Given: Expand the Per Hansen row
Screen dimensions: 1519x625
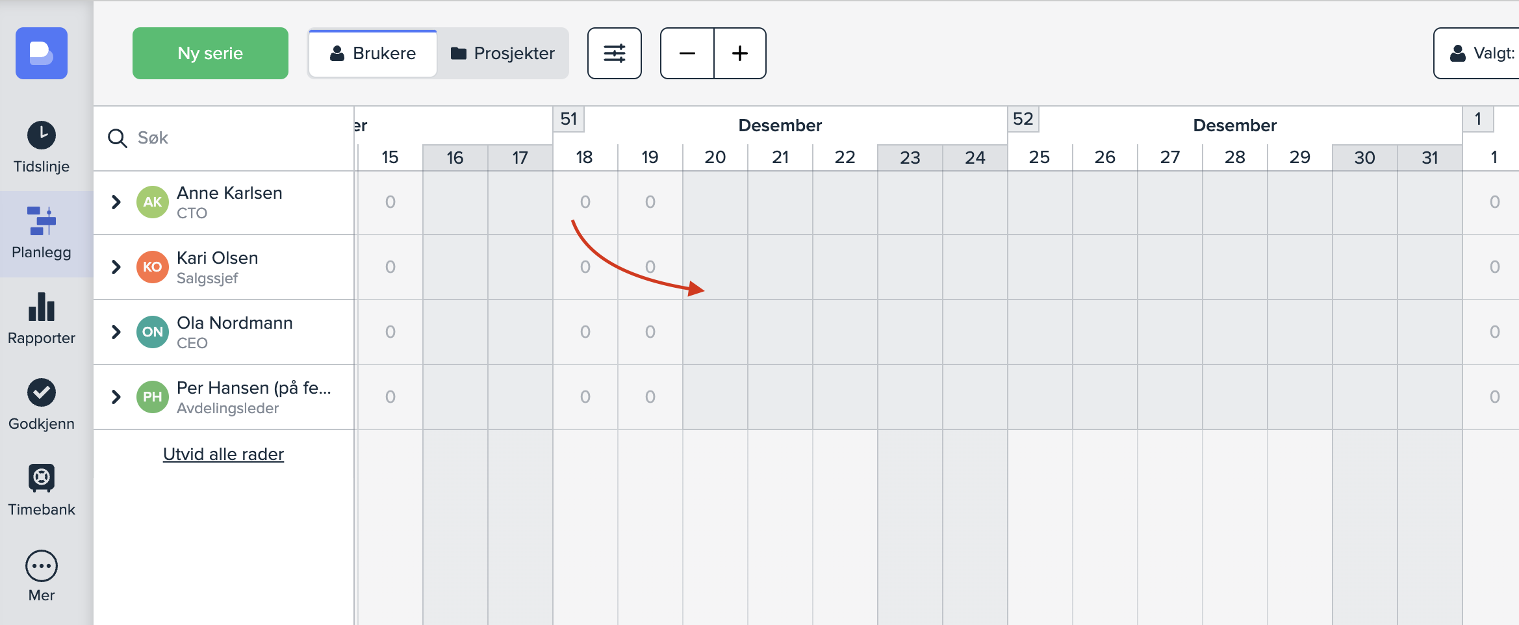Looking at the screenshot, I should click(116, 397).
